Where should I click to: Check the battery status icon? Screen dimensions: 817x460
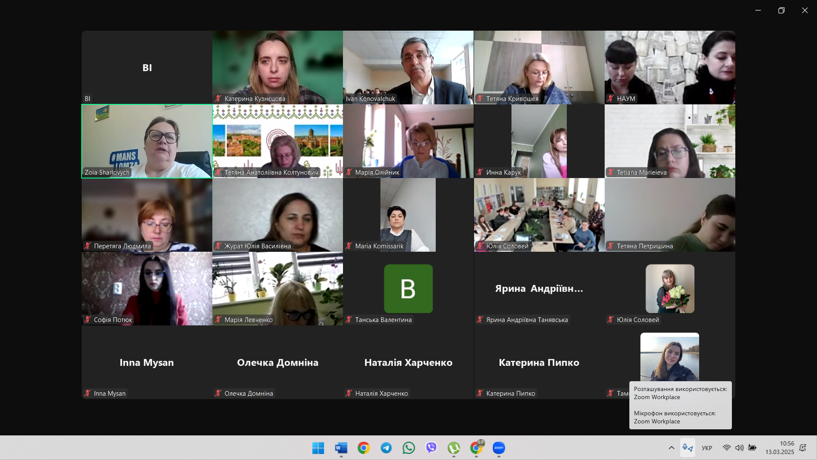click(752, 448)
